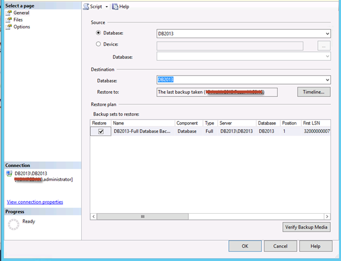This screenshot has height=261, width=341.
Task: Expand the Destination Database combo box
Action: coord(327,81)
